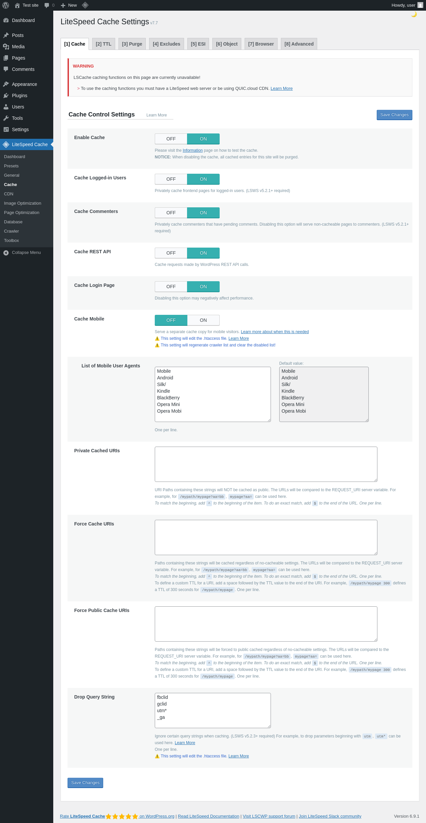This screenshot has height=823, width=426.
Task: Go to Database submenu item
Action: click(x=13, y=222)
